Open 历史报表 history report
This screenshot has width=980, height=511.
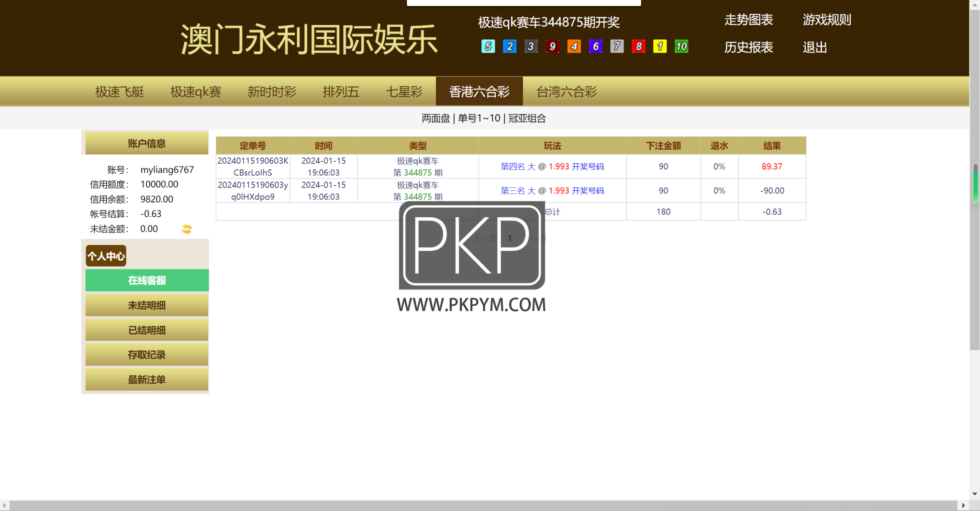click(x=749, y=47)
